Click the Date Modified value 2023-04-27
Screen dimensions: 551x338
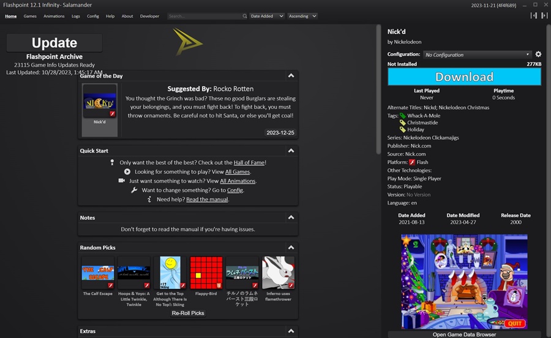[463, 222]
